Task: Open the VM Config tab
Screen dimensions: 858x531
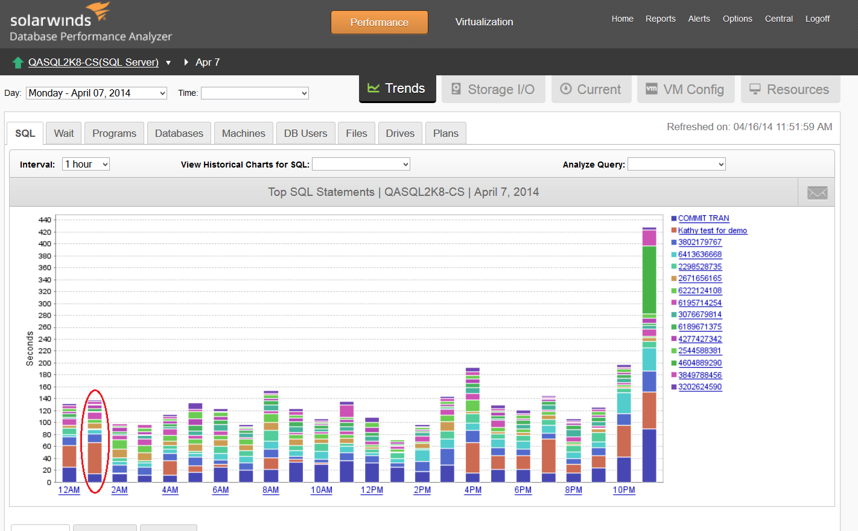Action: pos(686,89)
